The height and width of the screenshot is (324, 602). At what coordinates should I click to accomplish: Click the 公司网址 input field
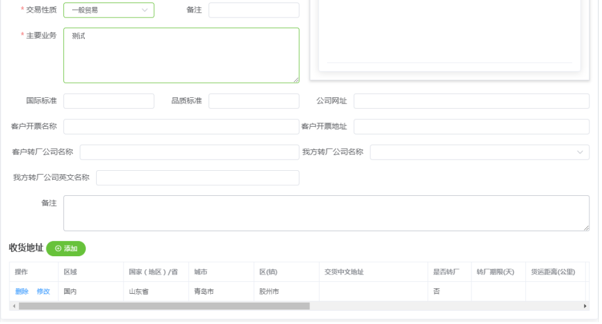tap(471, 101)
